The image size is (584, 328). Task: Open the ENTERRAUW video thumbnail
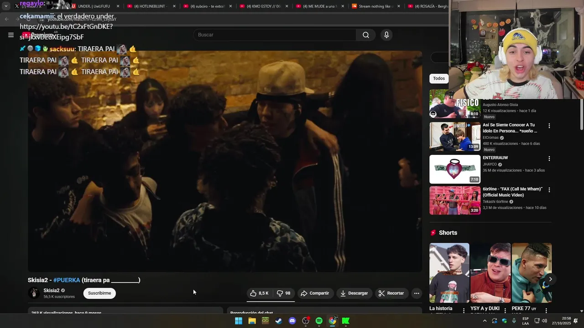coord(455,169)
